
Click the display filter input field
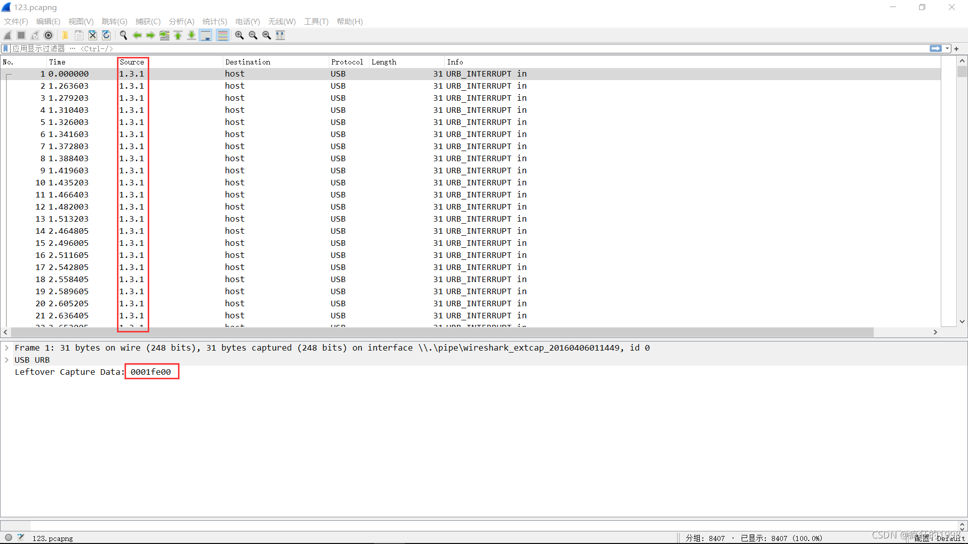(454, 48)
